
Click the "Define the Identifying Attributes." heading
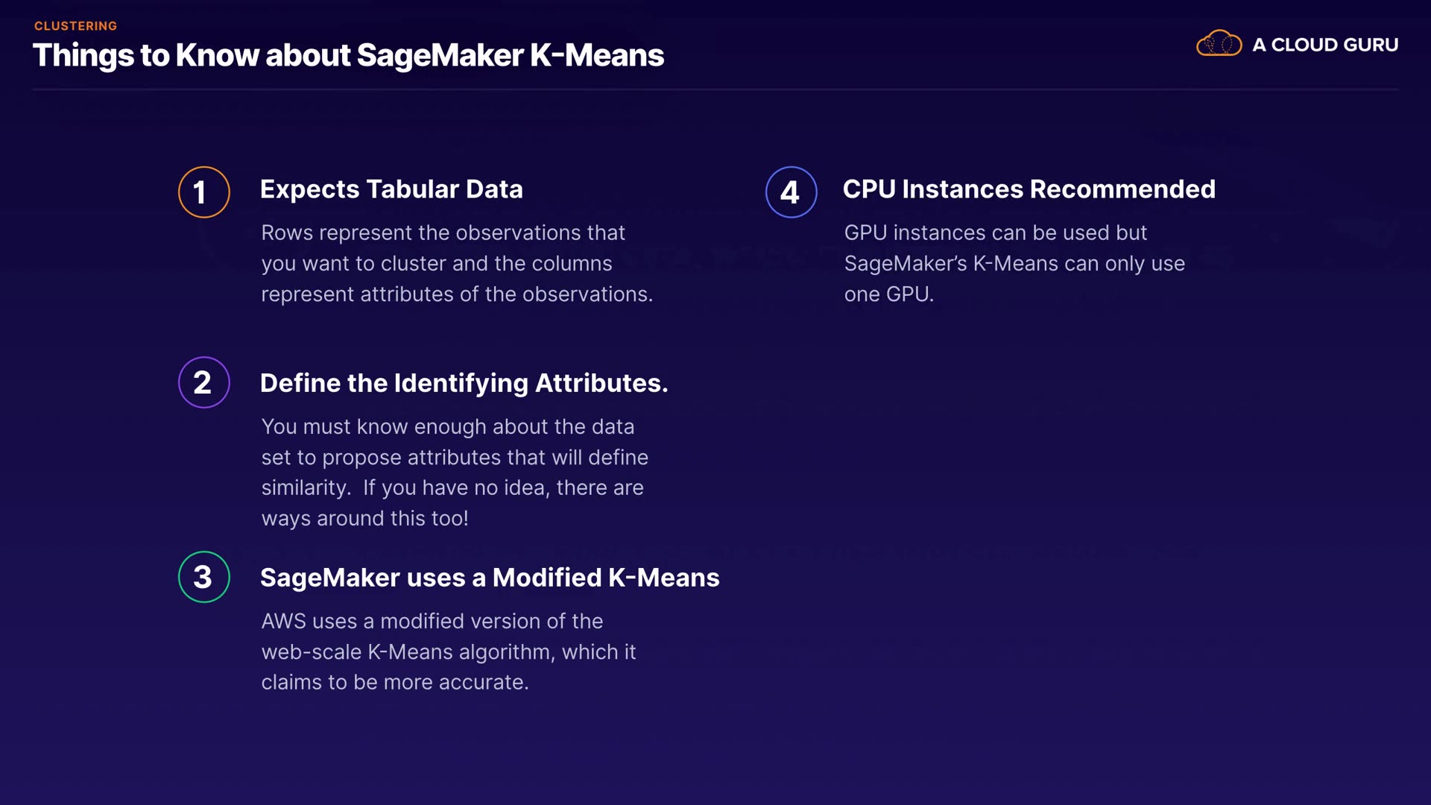click(x=464, y=383)
